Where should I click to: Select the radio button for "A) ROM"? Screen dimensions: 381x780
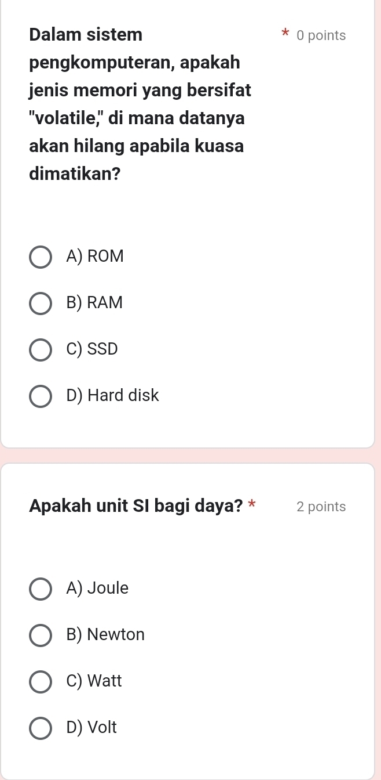[40, 257]
